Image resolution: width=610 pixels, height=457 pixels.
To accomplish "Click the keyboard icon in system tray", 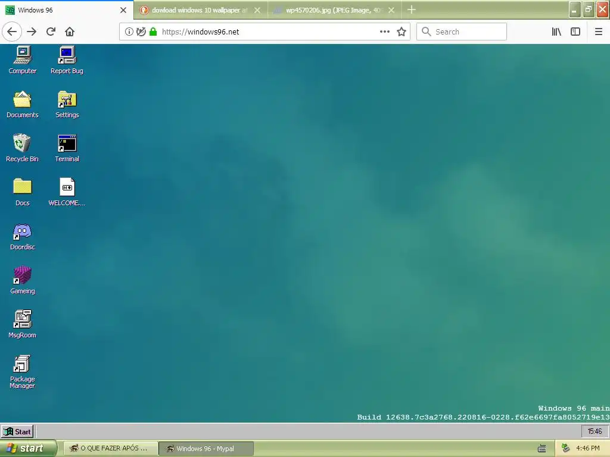I will (x=541, y=449).
